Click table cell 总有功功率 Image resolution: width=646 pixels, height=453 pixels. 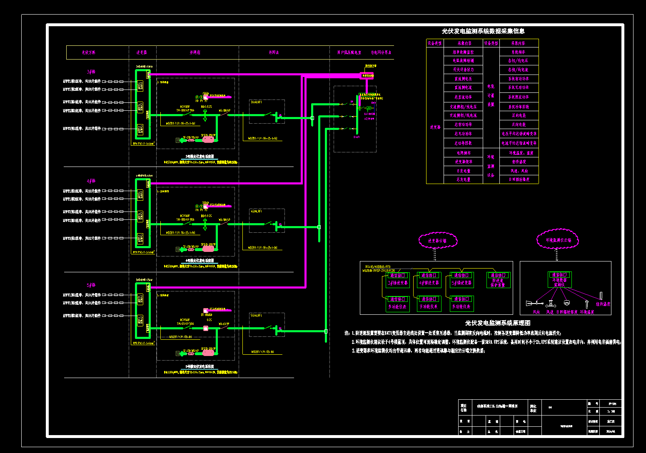[x=463, y=124]
